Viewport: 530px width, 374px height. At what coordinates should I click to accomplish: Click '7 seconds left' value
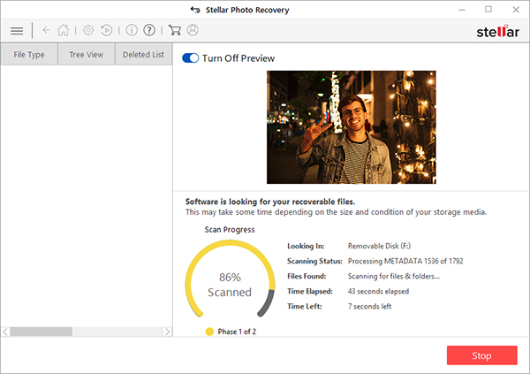click(x=369, y=306)
